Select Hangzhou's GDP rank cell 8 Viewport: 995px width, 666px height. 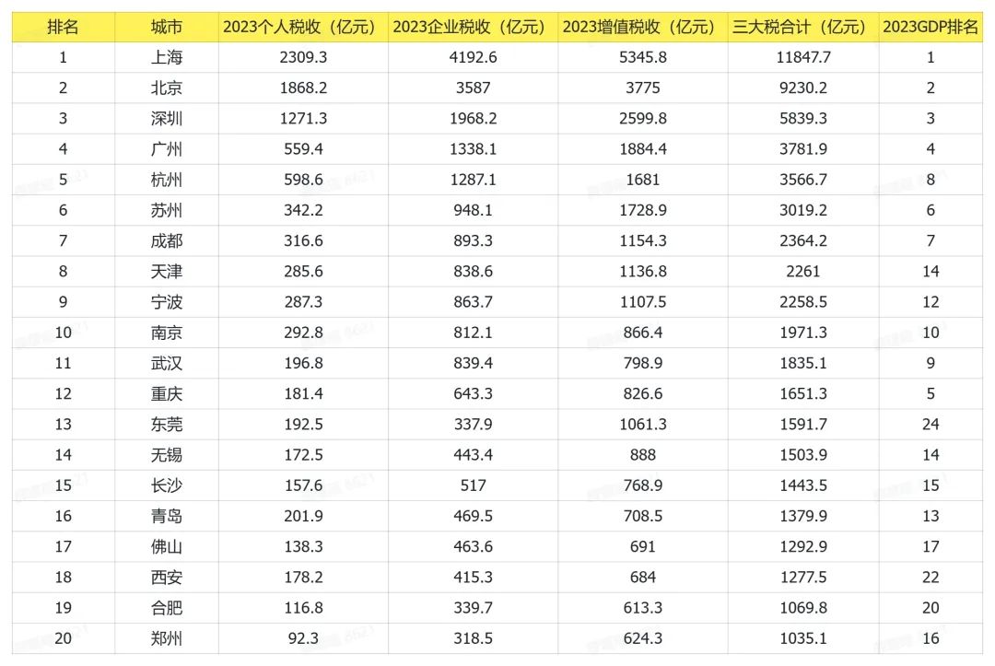tap(931, 180)
